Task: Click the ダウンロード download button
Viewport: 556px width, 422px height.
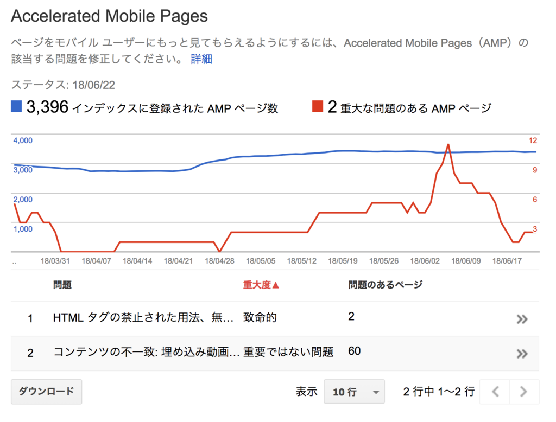Action: pyautogui.click(x=47, y=392)
